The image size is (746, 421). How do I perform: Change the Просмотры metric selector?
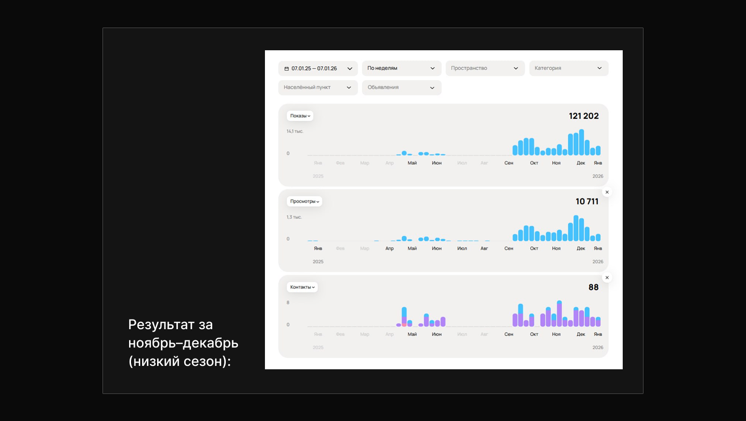(305, 202)
